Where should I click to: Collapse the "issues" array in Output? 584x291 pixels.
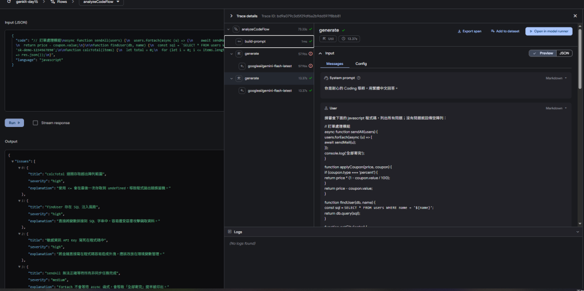13,162
